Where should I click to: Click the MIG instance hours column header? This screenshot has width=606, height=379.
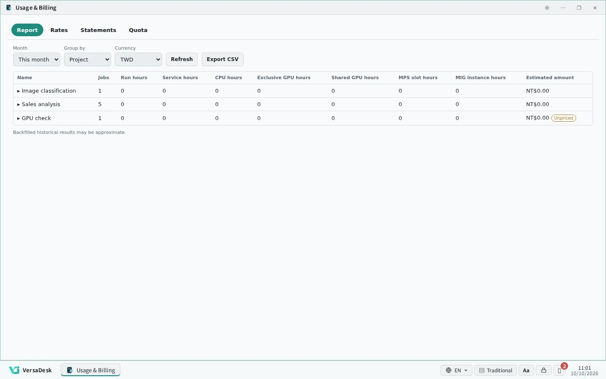pyautogui.click(x=481, y=77)
